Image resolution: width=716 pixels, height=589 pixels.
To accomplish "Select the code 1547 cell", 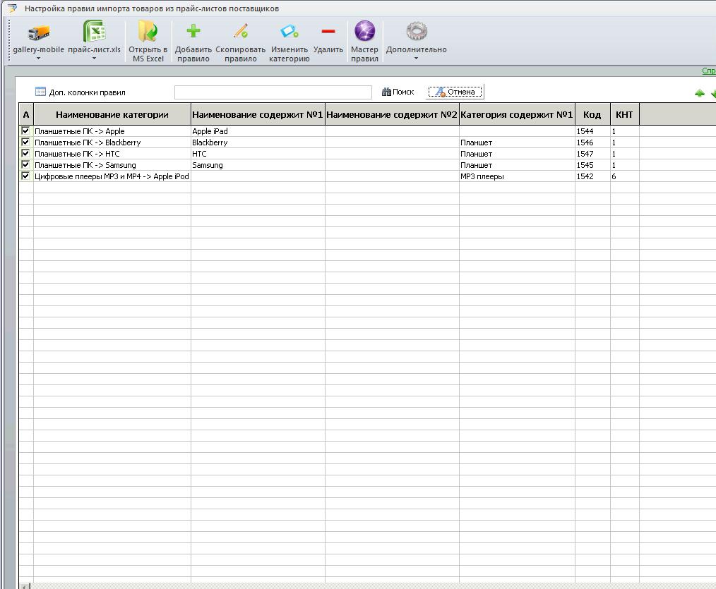I will pyautogui.click(x=592, y=154).
